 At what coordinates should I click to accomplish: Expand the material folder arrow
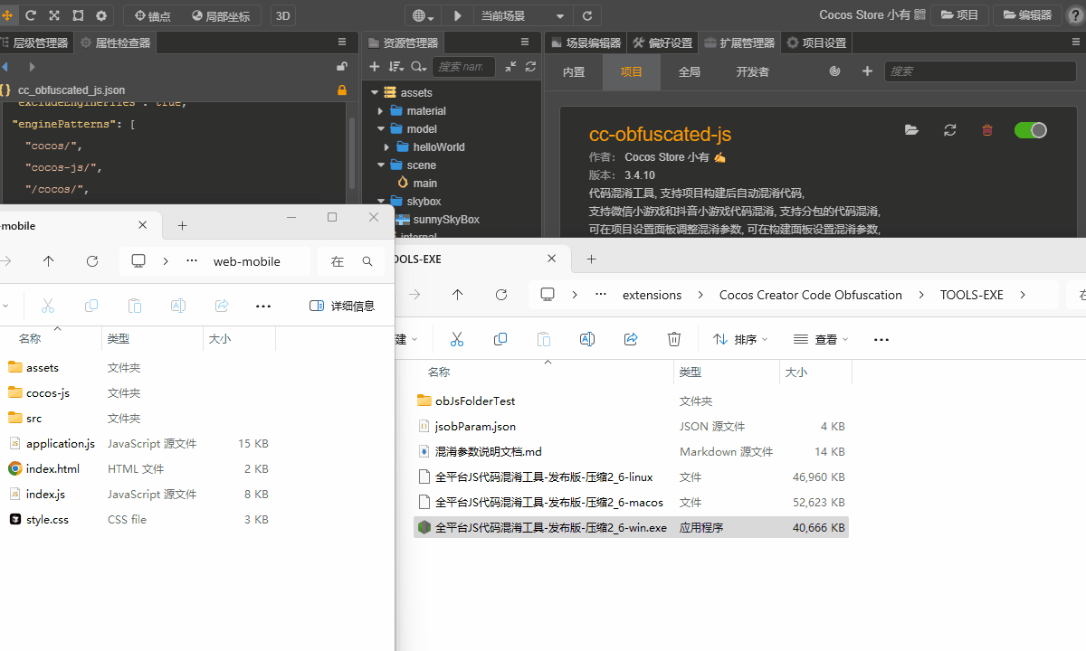(381, 110)
